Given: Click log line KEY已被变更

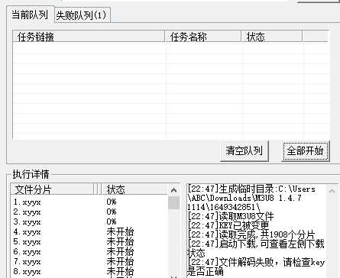Looking at the screenshot, I should (228, 225).
